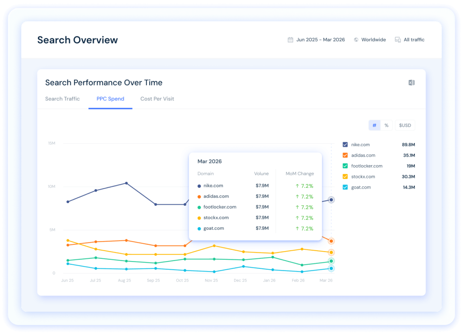Click the Mar 2026 tooltip heading
The image size is (463, 333).
(209, 162)
